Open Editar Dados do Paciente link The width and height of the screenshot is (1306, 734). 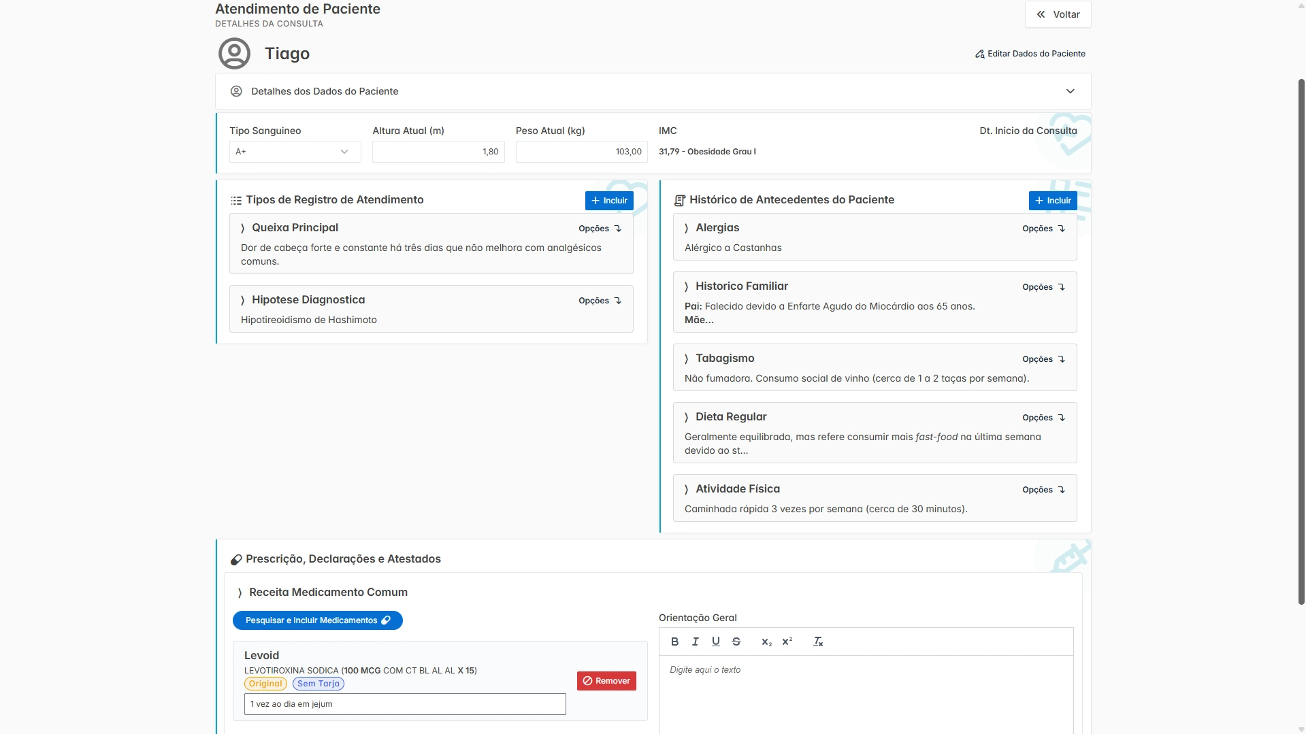[1030, 54]
